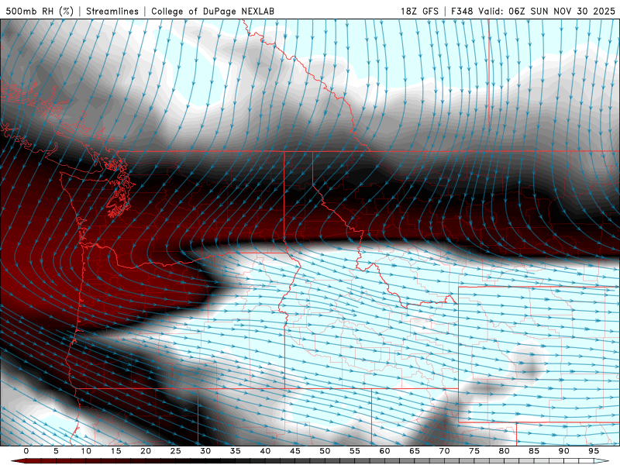The width and height of the screenshot is (620, 465).
Task: Click the '10' label on the color scale
Action: 86,451
